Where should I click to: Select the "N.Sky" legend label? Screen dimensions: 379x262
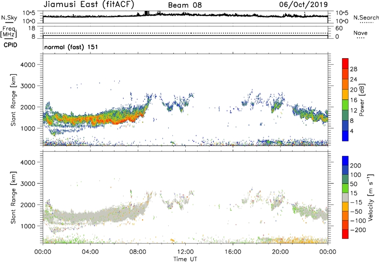[x=9, y=17]
